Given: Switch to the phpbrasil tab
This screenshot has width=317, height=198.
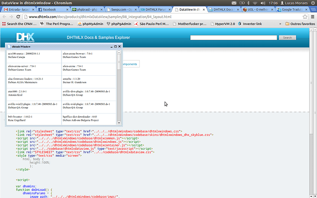Looking at the screenshot, I should 87,10.
